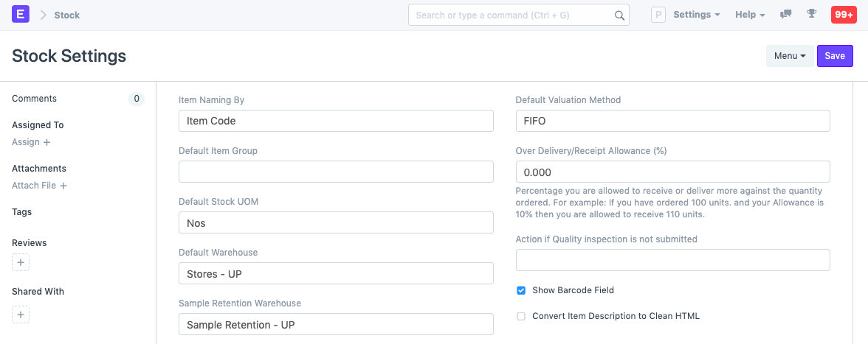Open the Default Valuation Method select

(672, 121)
